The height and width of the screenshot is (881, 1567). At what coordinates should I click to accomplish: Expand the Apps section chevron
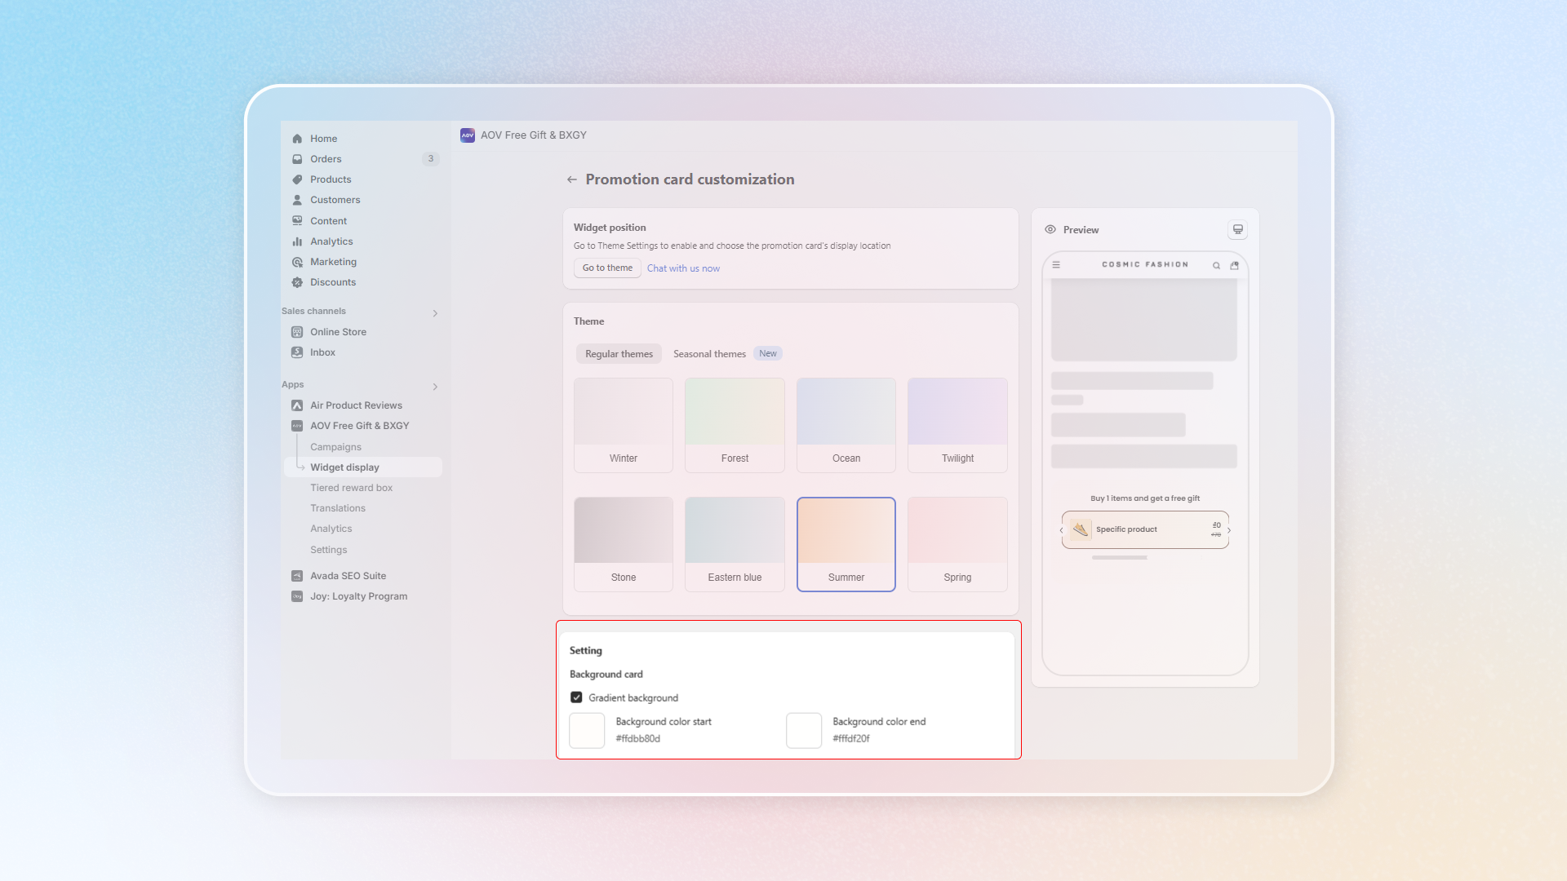tap(435, 387)
